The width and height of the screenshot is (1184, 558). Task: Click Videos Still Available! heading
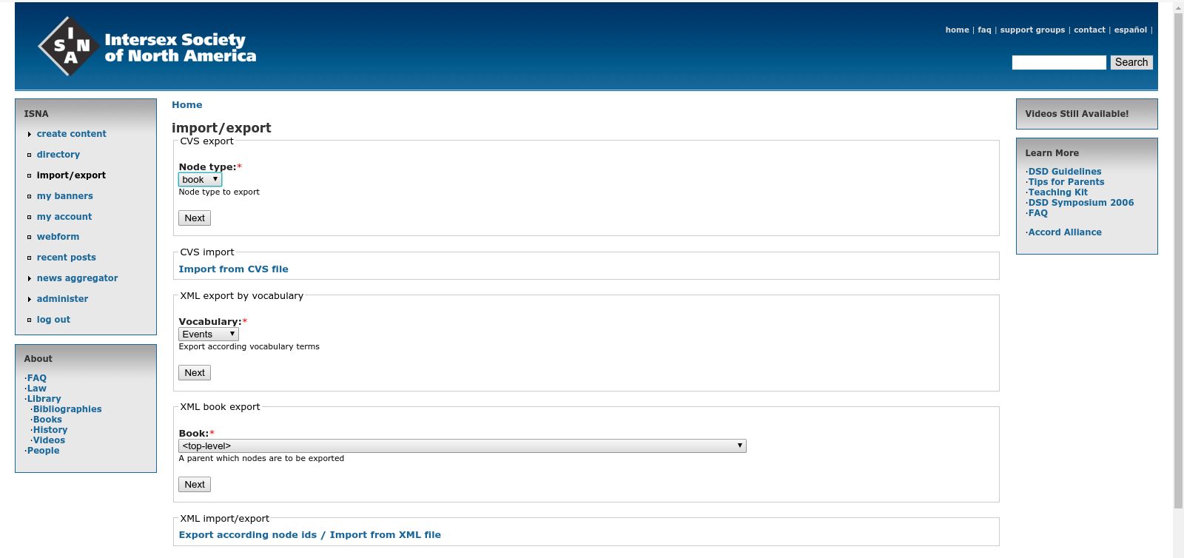pos(1077,114)
